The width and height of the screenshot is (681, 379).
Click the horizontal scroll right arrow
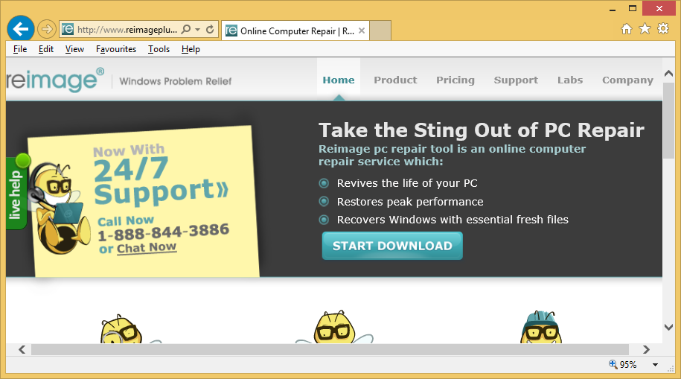tap(646, 349)
